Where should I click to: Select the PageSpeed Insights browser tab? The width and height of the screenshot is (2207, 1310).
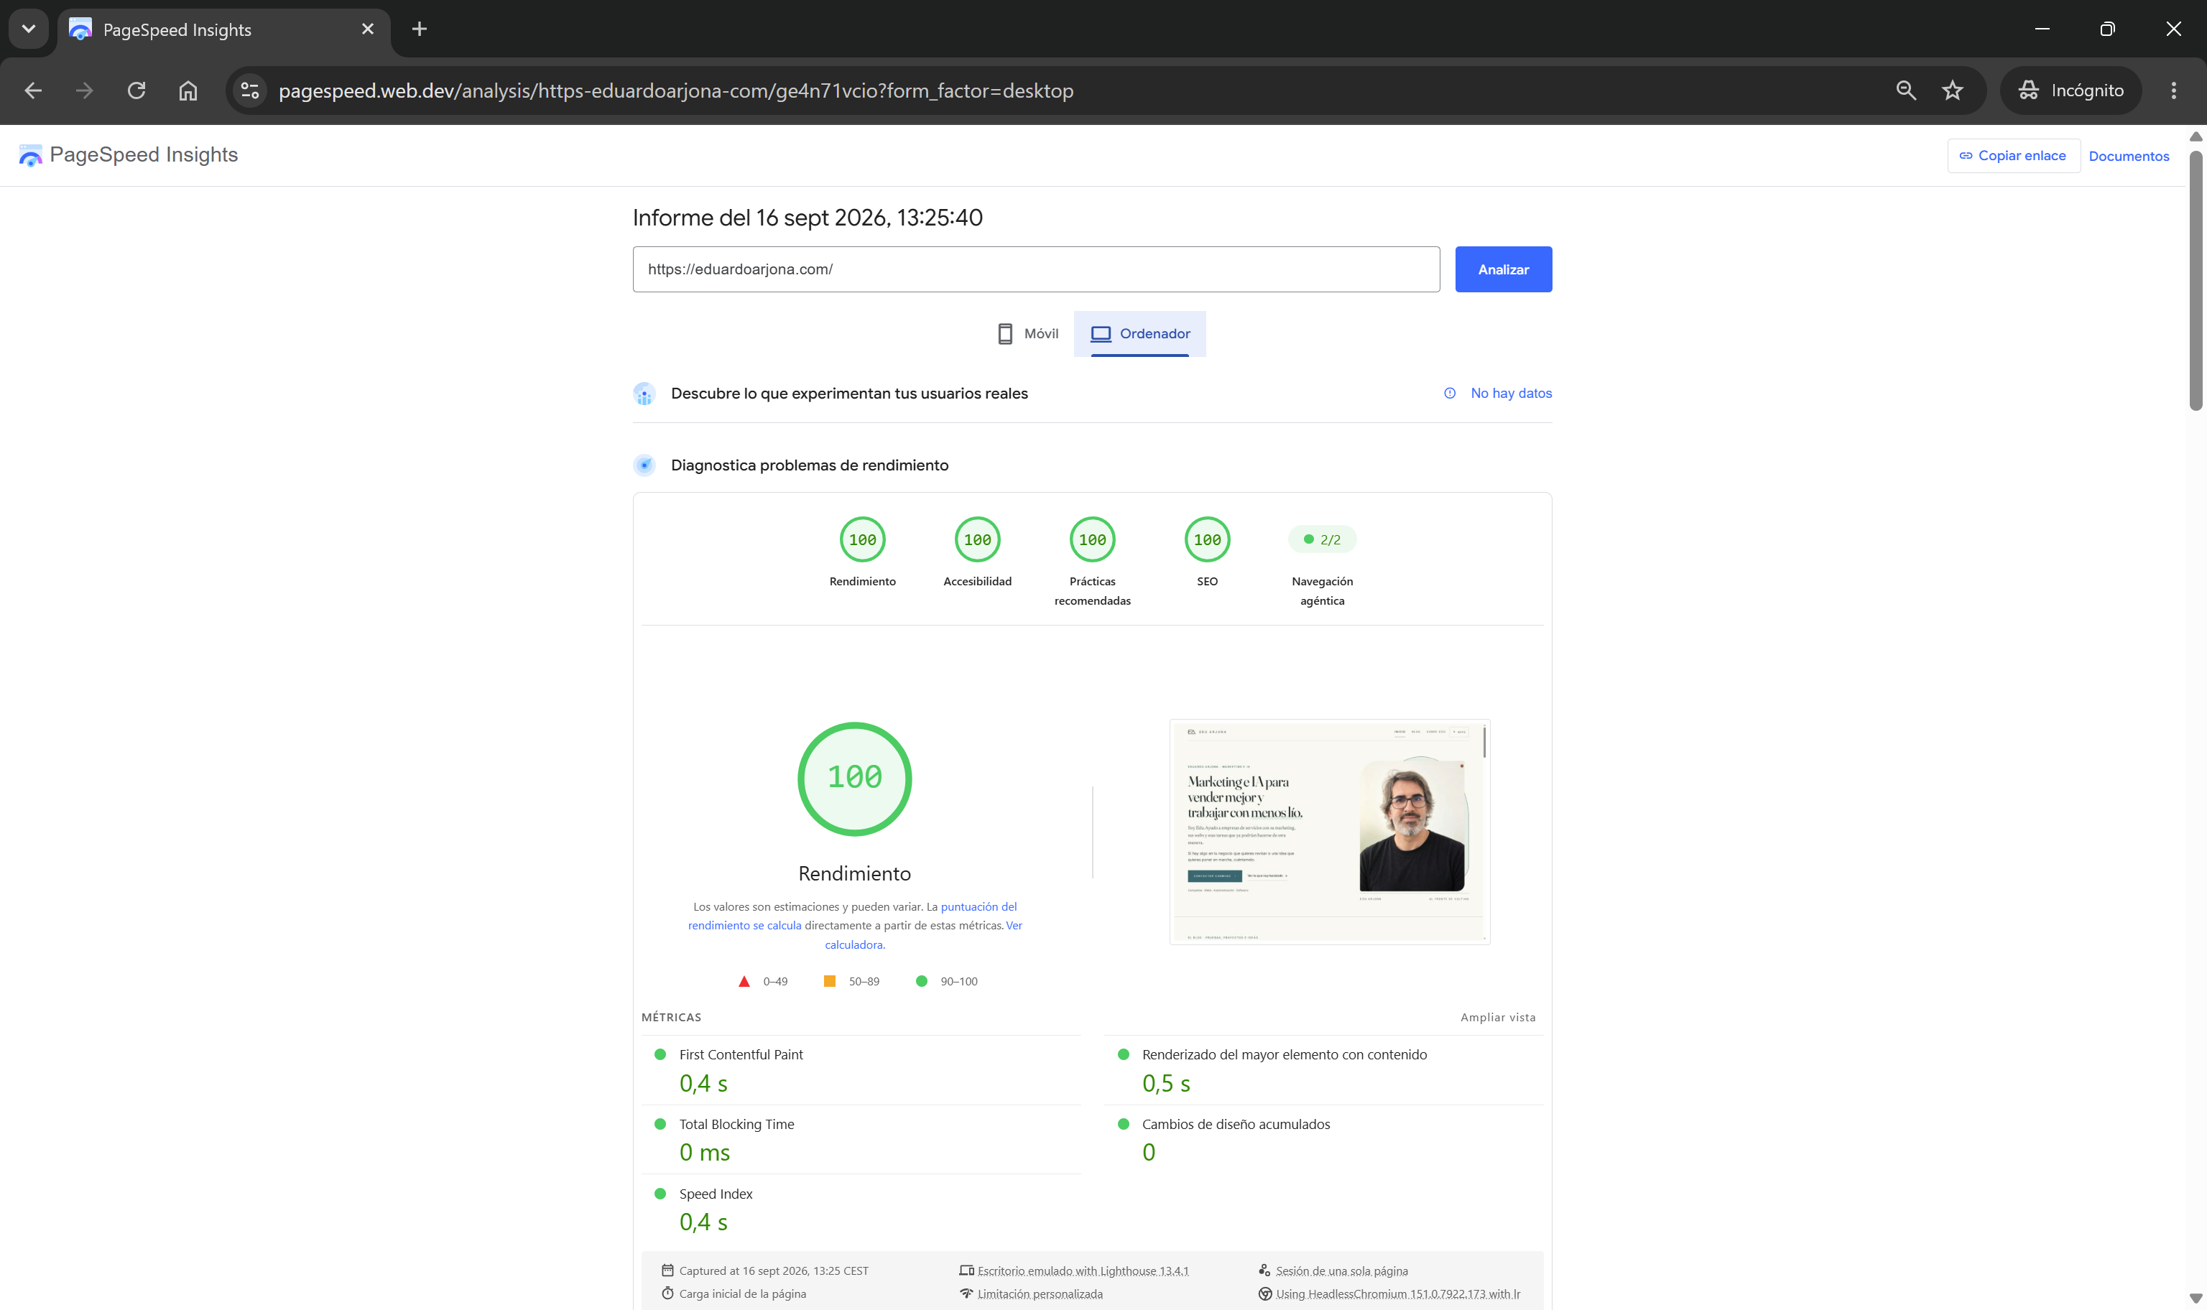[223, 31]
